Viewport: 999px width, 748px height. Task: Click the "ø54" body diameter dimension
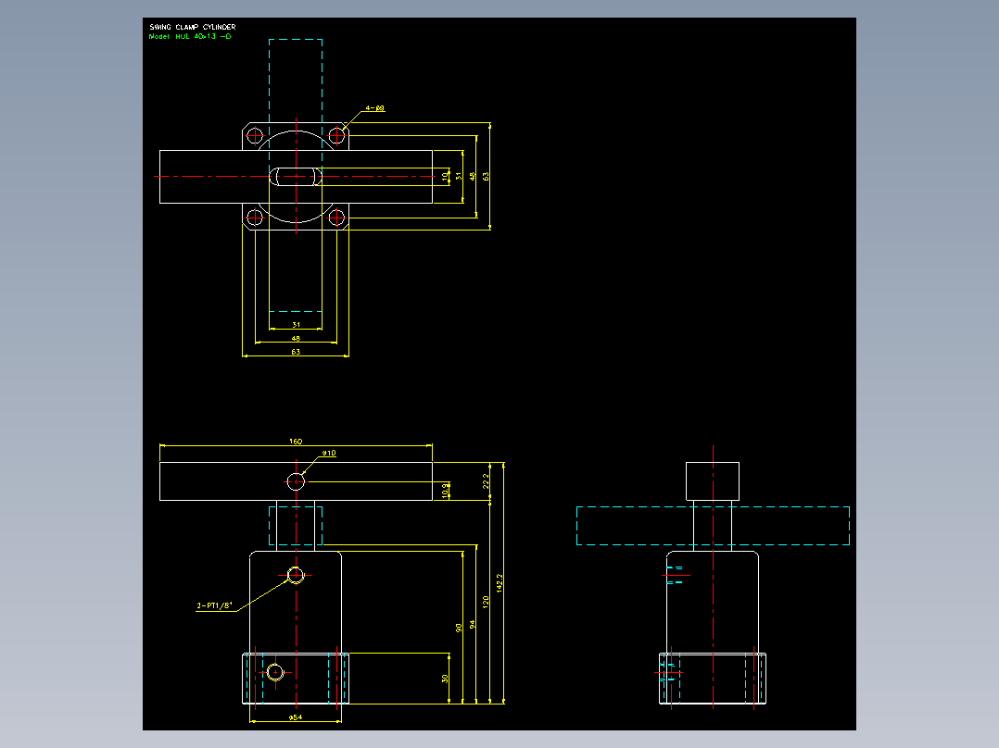tap(296, 717)
